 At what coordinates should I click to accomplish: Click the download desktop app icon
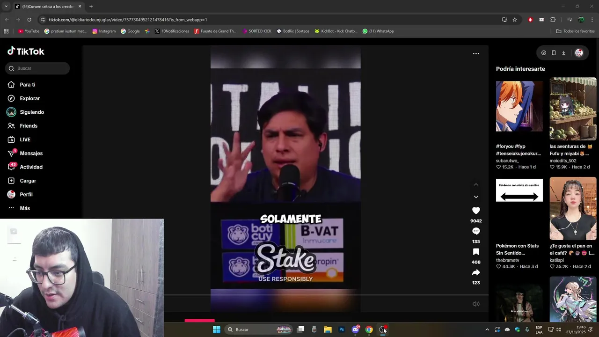(x=563, y=53)
